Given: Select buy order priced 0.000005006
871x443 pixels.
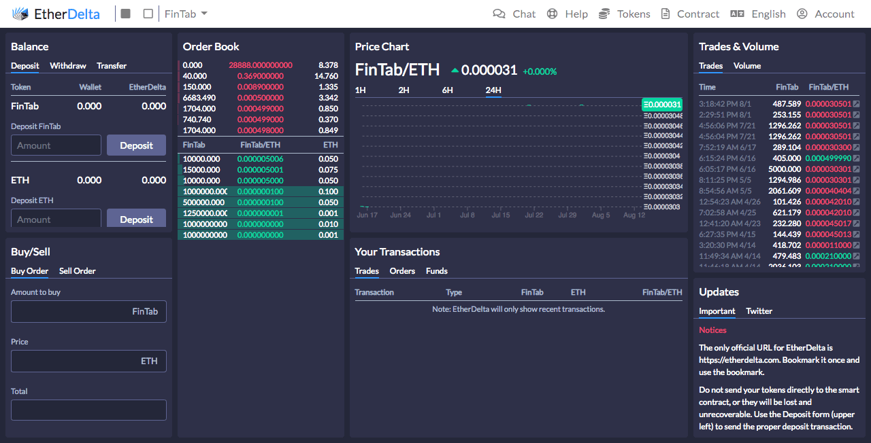Looking at the screenshot, I should (x=261, y=159).
